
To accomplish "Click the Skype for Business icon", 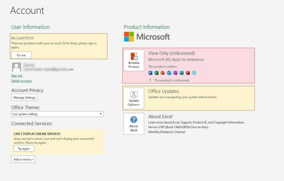I will pyautogui.click(x=194, y=73).
